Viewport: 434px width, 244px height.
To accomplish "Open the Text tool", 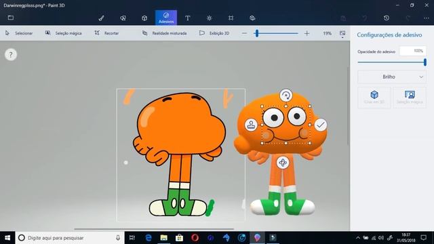I will (x=188, y=18).
